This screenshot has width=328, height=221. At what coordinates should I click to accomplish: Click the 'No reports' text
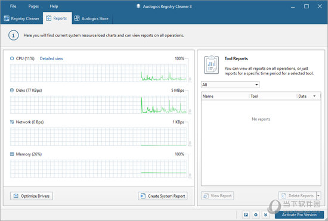coord(261,119)
